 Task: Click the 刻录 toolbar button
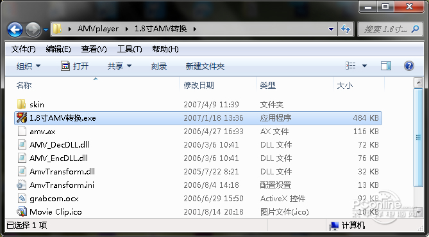click(159, 66)
